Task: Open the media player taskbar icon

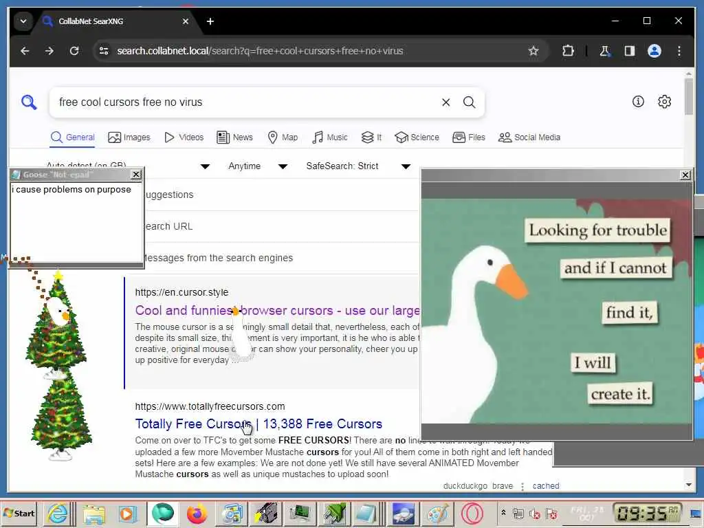Action: [x=127, y=513]
